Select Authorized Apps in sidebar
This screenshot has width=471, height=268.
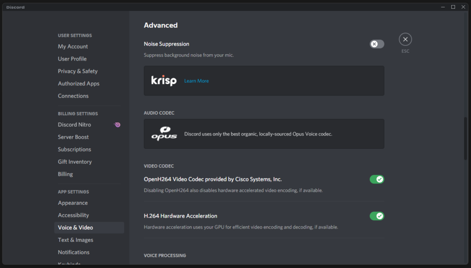tap(79, 84)
